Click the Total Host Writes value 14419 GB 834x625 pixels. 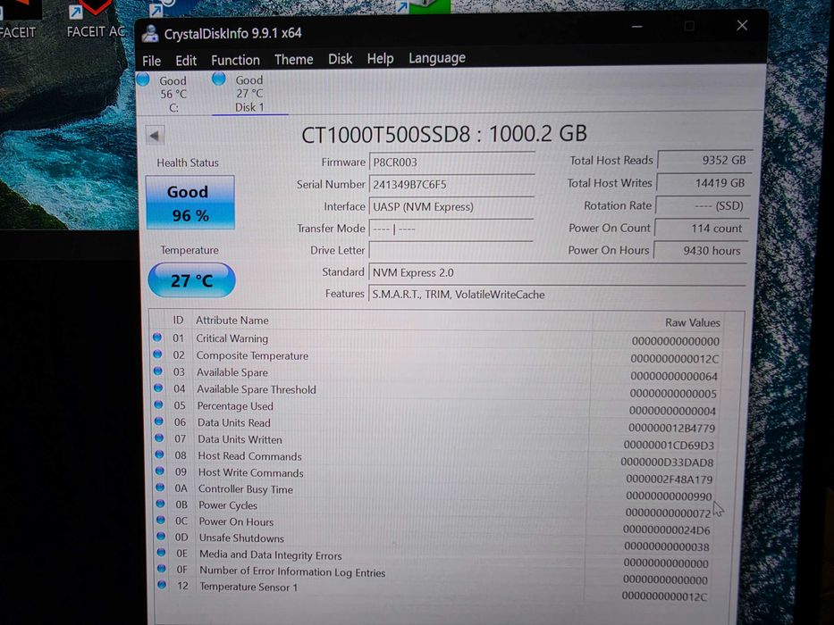(703, 183)
